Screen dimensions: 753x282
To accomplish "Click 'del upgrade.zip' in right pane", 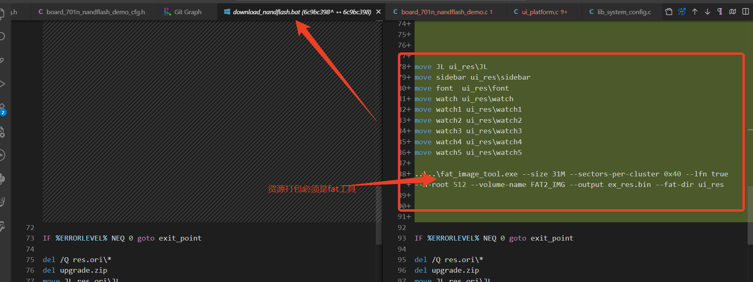I will [x=447, y=270].
